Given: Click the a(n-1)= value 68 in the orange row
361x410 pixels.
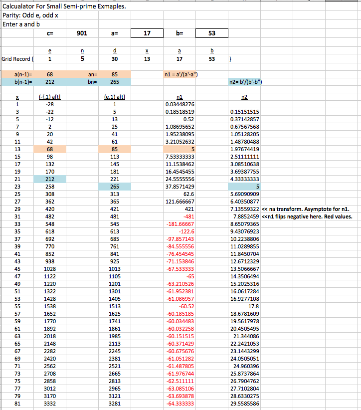Looking at the screenshot, I should [50, 74].
